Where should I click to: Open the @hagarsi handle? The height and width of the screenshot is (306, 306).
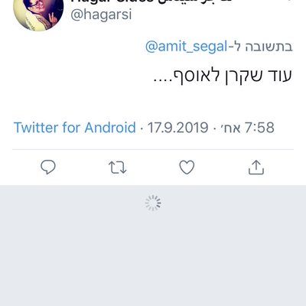pos(101,15)
